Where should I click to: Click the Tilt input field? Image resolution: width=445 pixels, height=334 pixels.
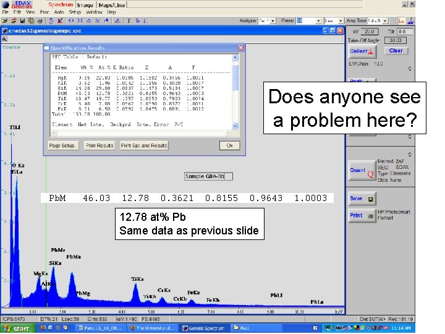(x=405, y=32)
